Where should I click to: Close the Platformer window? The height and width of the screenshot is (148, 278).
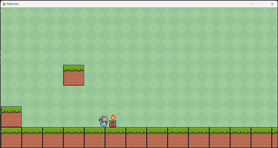tap(272, 4)
